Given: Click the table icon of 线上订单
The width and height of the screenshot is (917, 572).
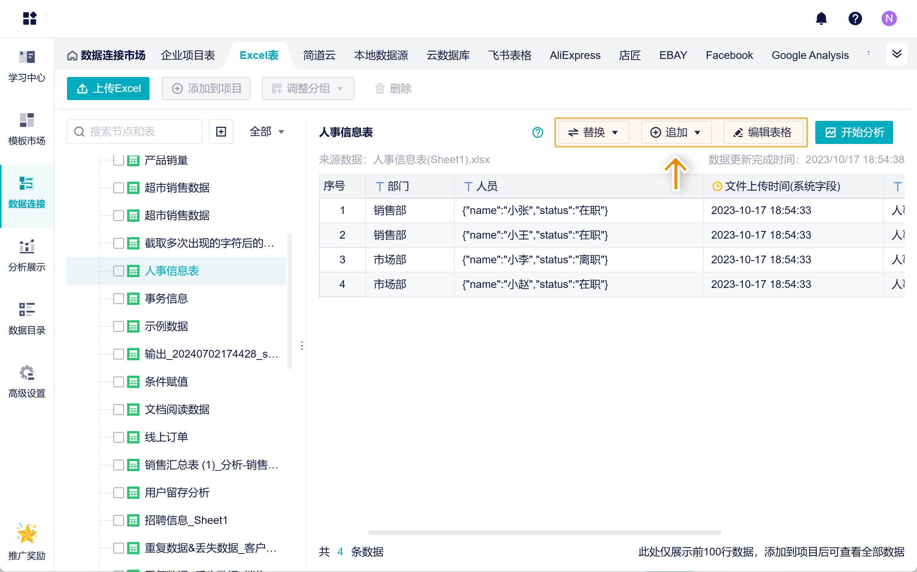Looking at the screenshot, I should tap(133, 437).
